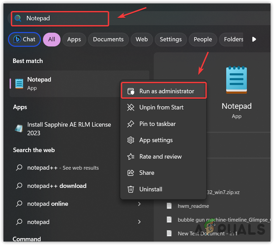Image resolution: width=274 pixels, height=245 pixels.
Task: Switch to the Web filter tab
Action: tap(142, 39)
